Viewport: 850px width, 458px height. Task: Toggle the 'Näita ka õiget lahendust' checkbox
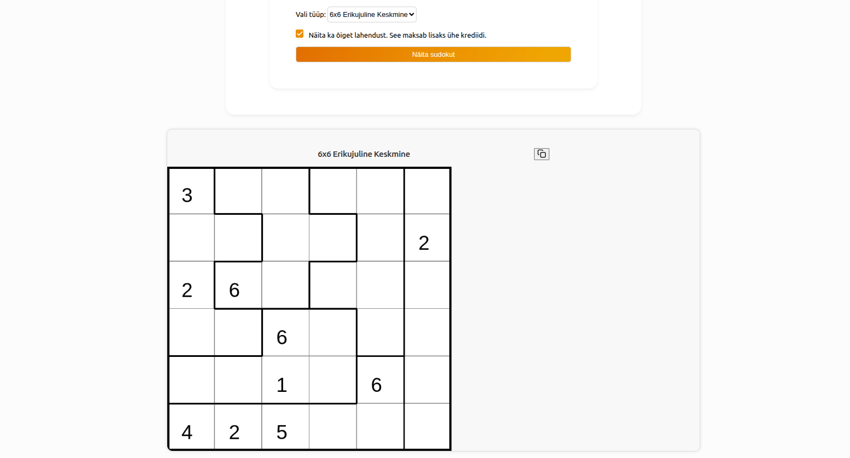(x=300, y=34)
